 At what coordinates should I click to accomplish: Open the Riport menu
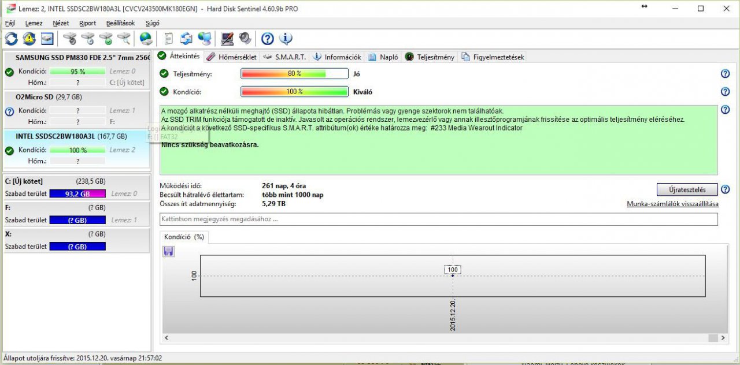pyautogui.click(x=88, y=23)
